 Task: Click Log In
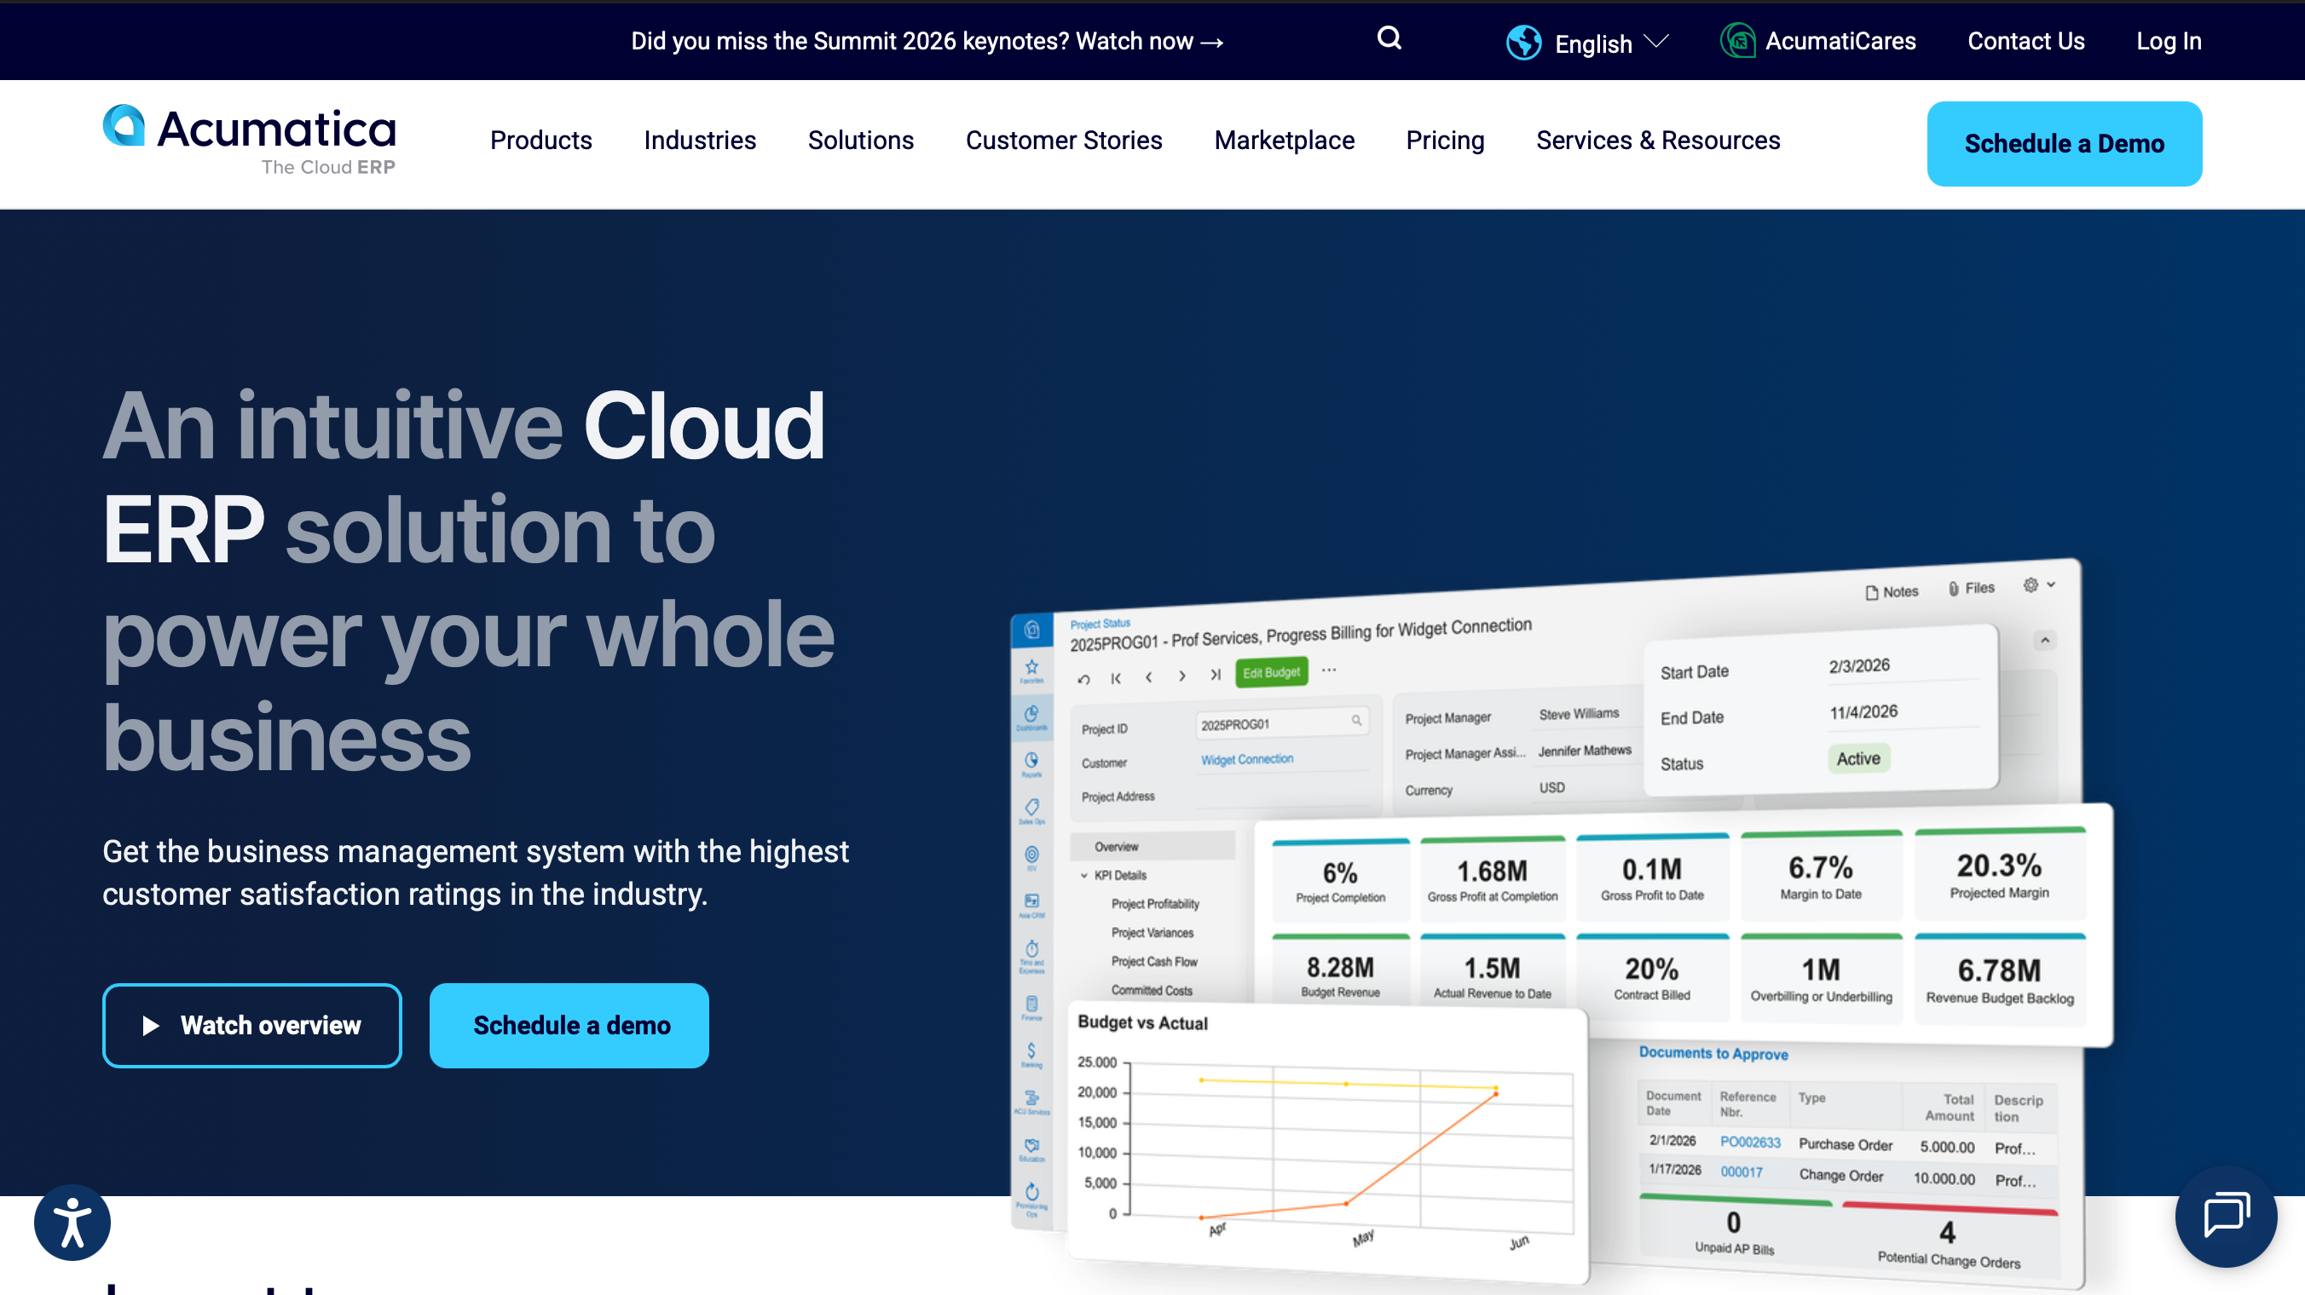point(2168,41)
